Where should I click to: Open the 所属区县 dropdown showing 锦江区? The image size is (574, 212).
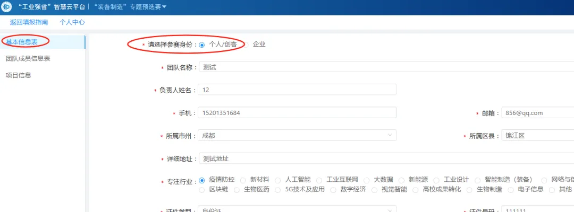(x=537, y=135)
